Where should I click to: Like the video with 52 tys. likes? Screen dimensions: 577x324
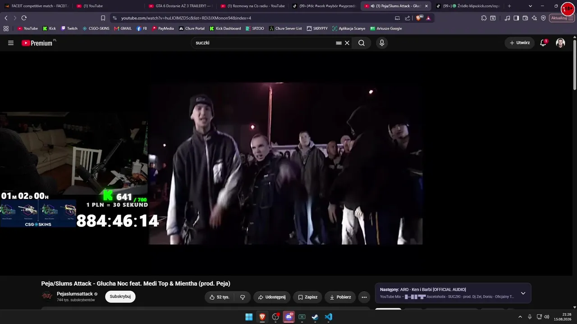pyautogui.click(x=220, y=297)
